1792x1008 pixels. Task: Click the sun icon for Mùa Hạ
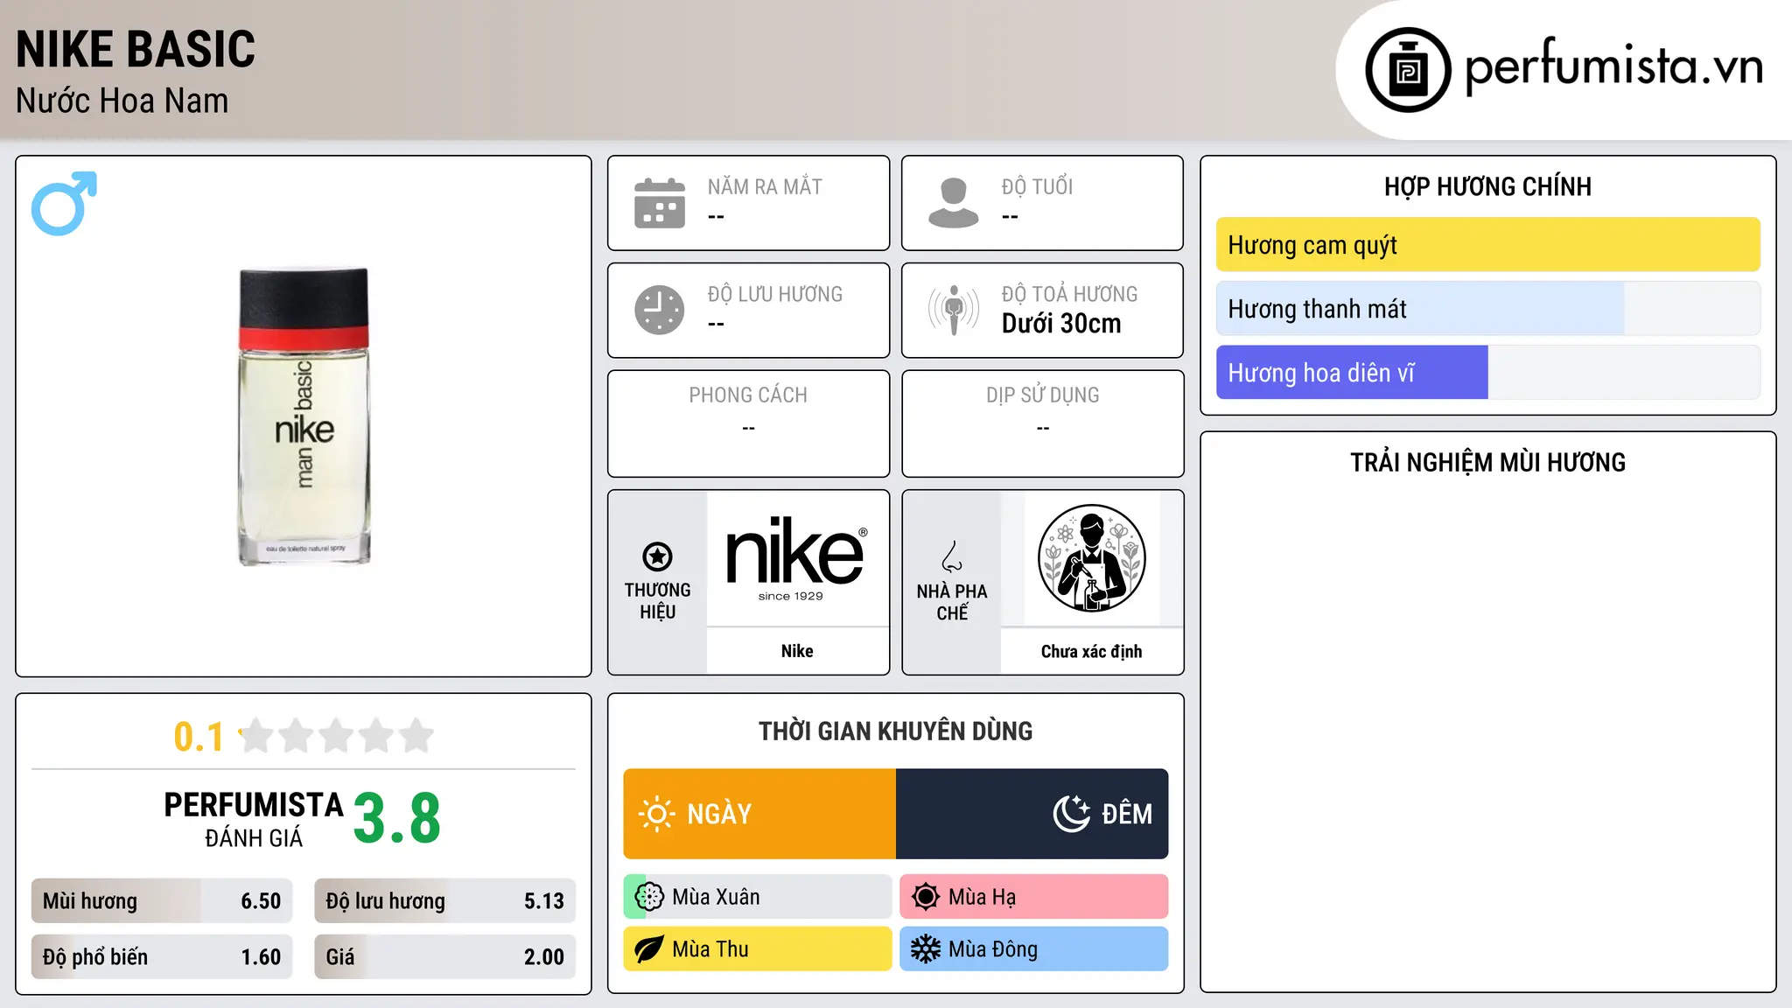click(x=926, y=897)
